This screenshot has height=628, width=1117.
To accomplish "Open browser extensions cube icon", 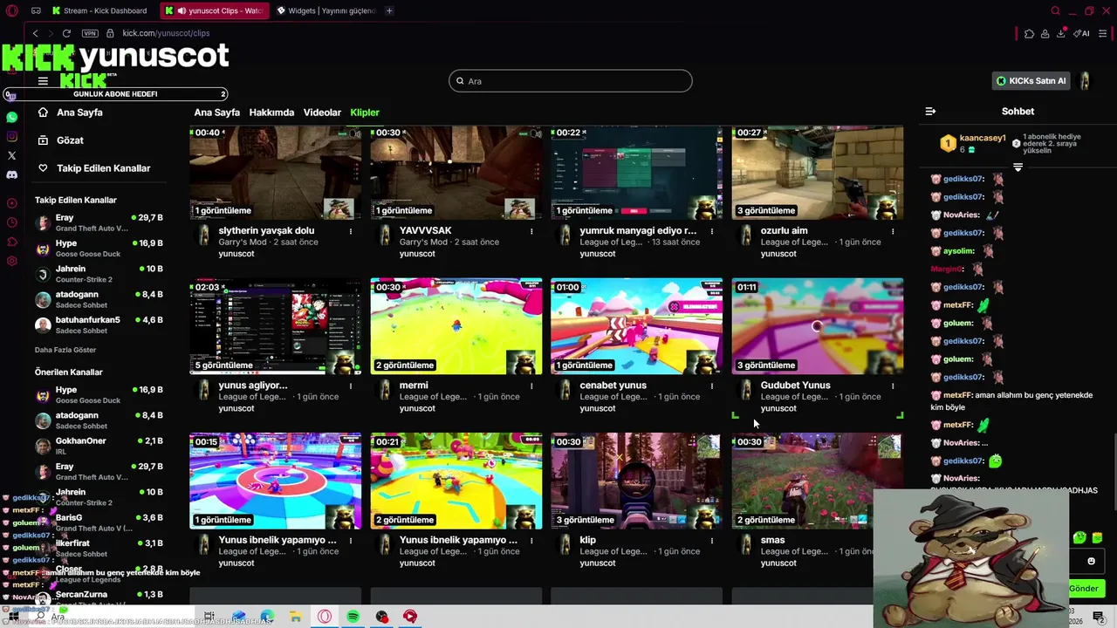I will (x=1029, y=33).
